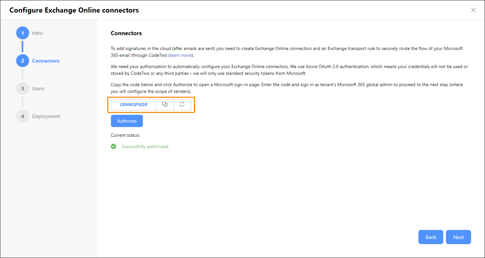Refresh the authorization code
This screenshot has width=485, height=258.
tap(182, 104)
